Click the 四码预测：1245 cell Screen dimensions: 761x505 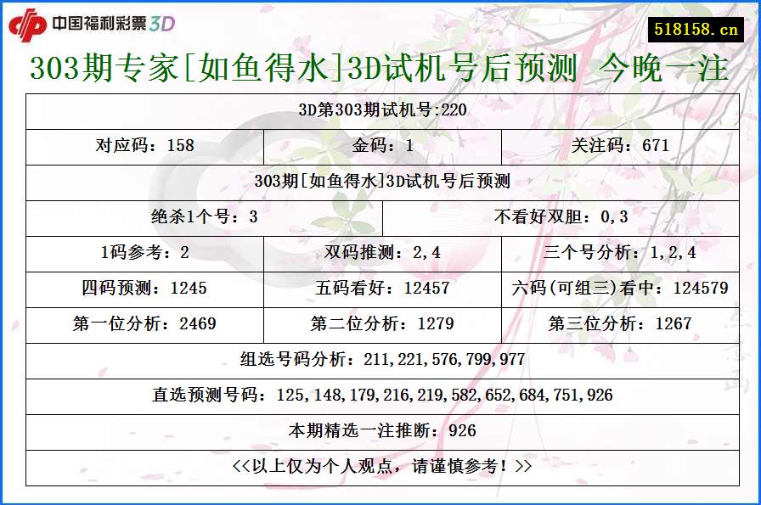pos(146,288)
